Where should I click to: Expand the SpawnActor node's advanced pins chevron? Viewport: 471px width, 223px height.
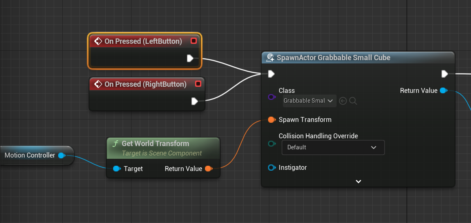pyautogui.click(x=358, y=181)
